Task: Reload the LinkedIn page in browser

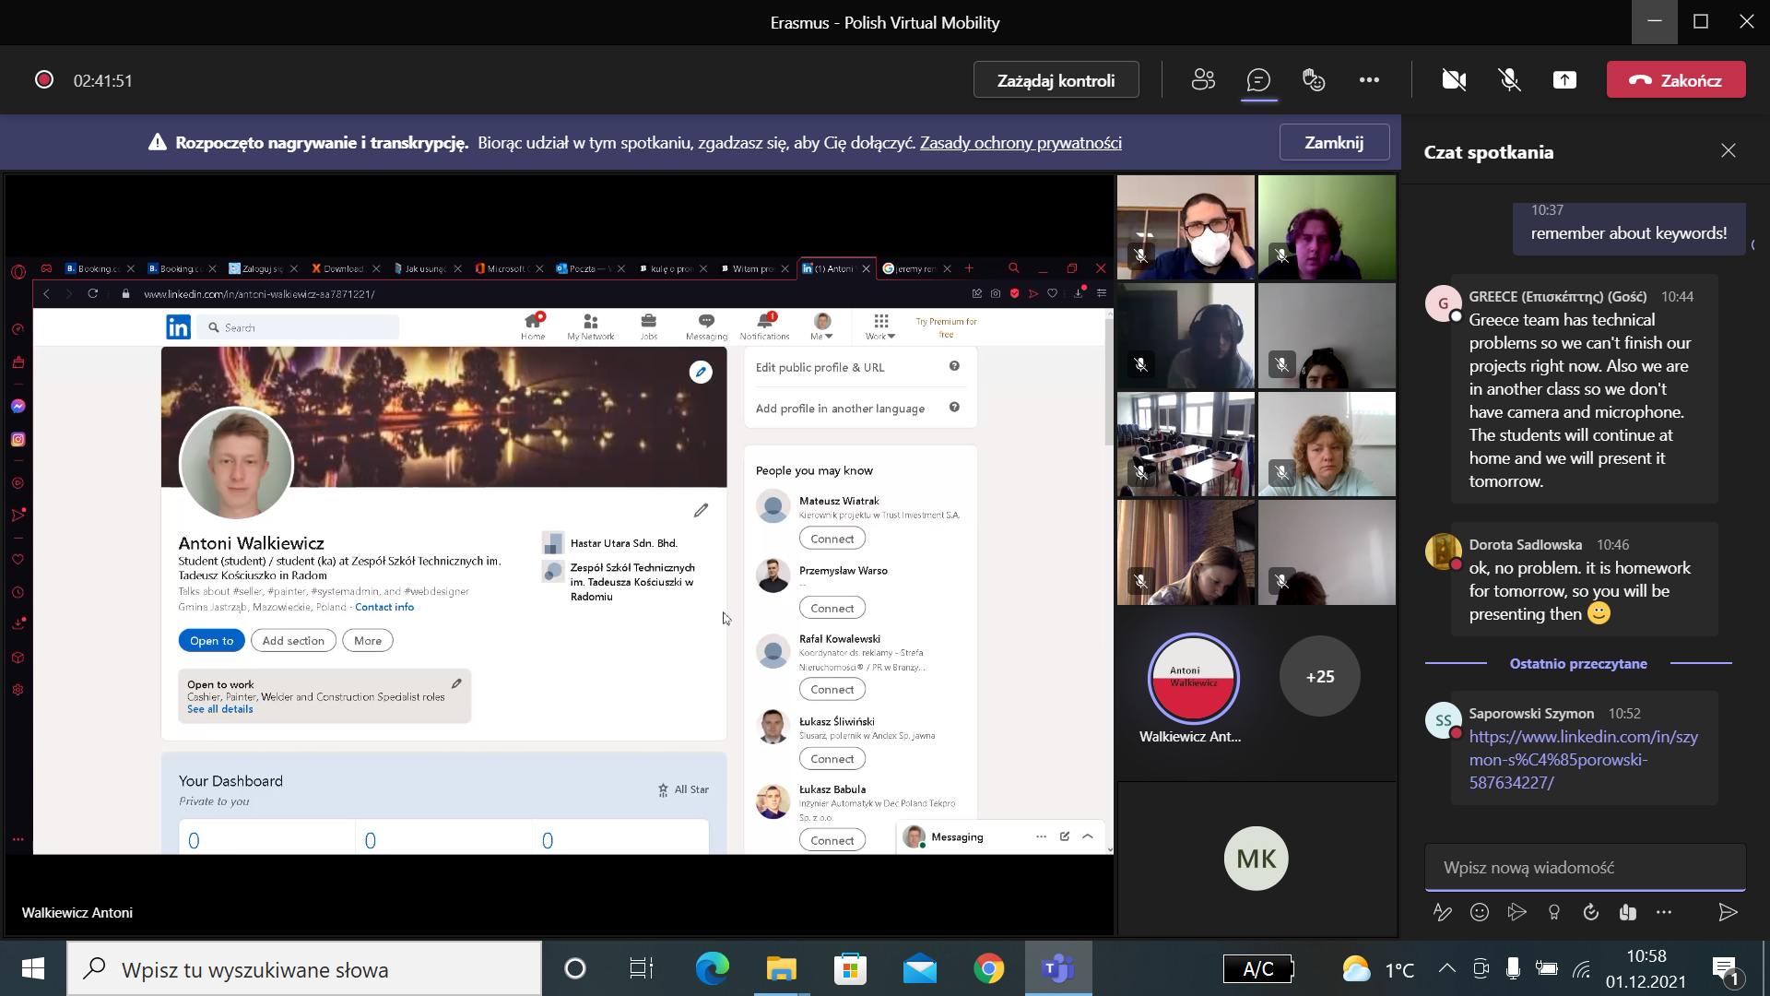Action: 92,293
